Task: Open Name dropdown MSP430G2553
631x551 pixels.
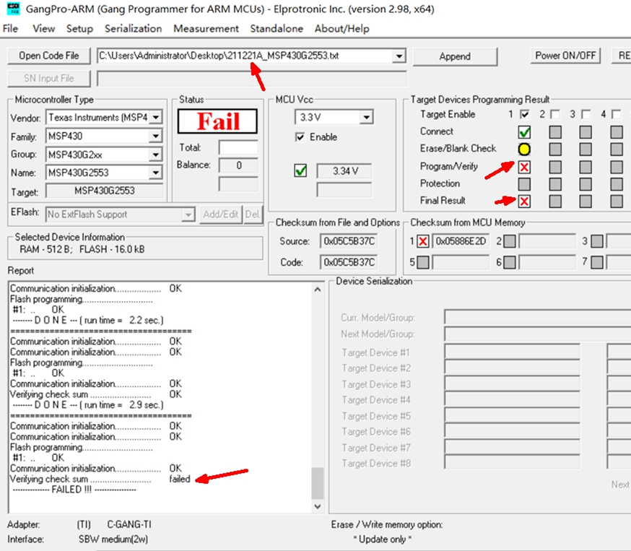Action: tap(155, 173)
